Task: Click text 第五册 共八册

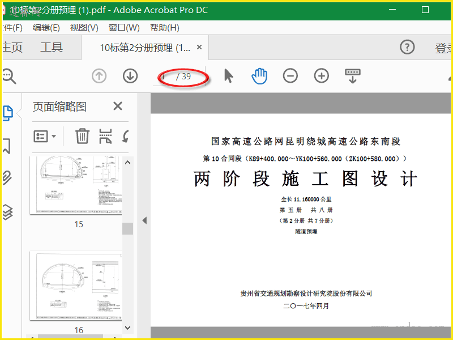Action: click(306, 210)
